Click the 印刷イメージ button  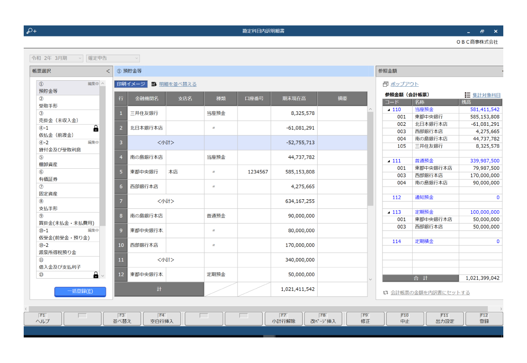(x=131, y=84)
